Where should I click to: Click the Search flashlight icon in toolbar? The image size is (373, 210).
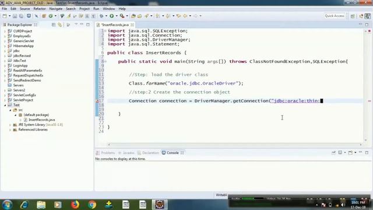pyautogui.click(x=146, y=16)
